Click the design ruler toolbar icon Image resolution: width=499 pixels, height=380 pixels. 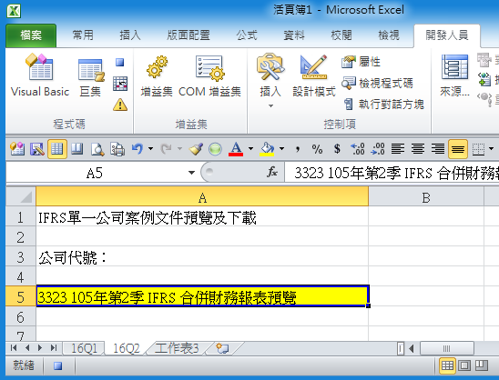tap(37, 149)
